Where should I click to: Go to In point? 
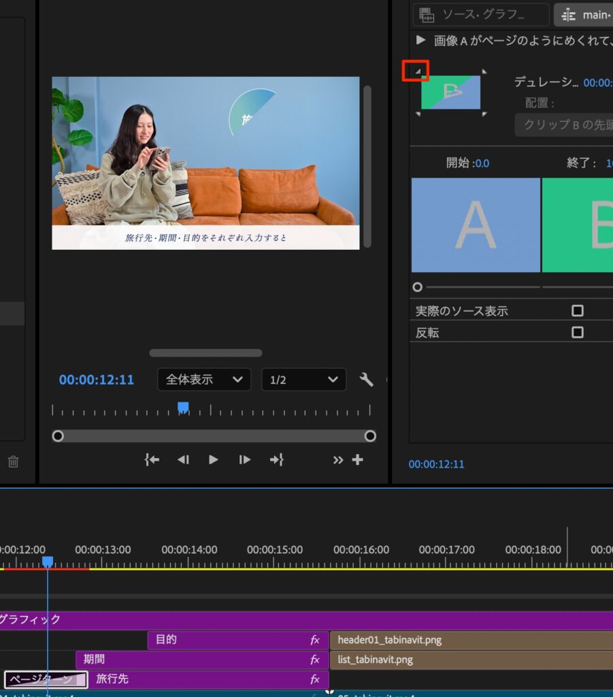[152, 459]
